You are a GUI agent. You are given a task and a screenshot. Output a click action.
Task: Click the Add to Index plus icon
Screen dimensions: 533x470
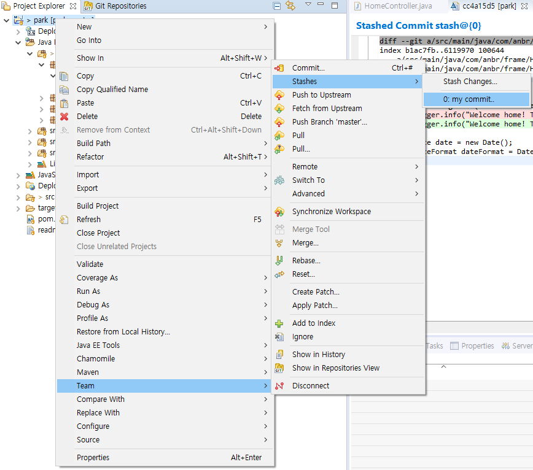(x=279, y=323)
